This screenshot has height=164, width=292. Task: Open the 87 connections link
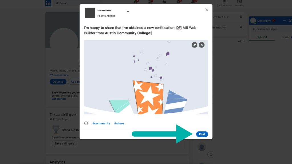(59, 75)
